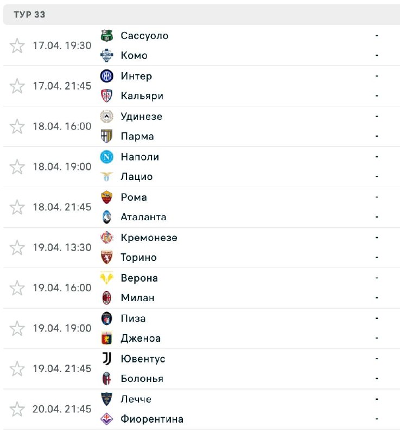Favorite the Наполи–Лацио match with the star
The width and height of the screenshot is (400, 434).
pyautogui.click(x=17, y=167)
